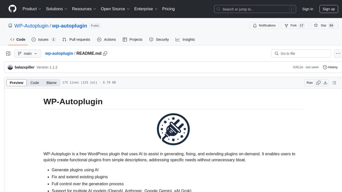Image resolution: width=342 pixels, height=192 pixels.
Task: Open balazspiller's author profile link
Action: [x=25, y=67]
